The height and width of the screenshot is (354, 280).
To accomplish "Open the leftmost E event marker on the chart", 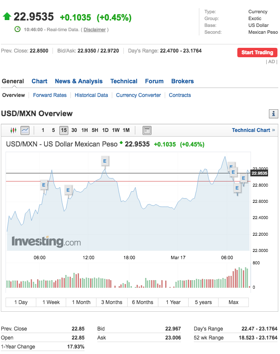I will [44, 185].
